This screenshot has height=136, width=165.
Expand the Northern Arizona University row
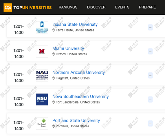pyautogui.click(x=150, y=75)
